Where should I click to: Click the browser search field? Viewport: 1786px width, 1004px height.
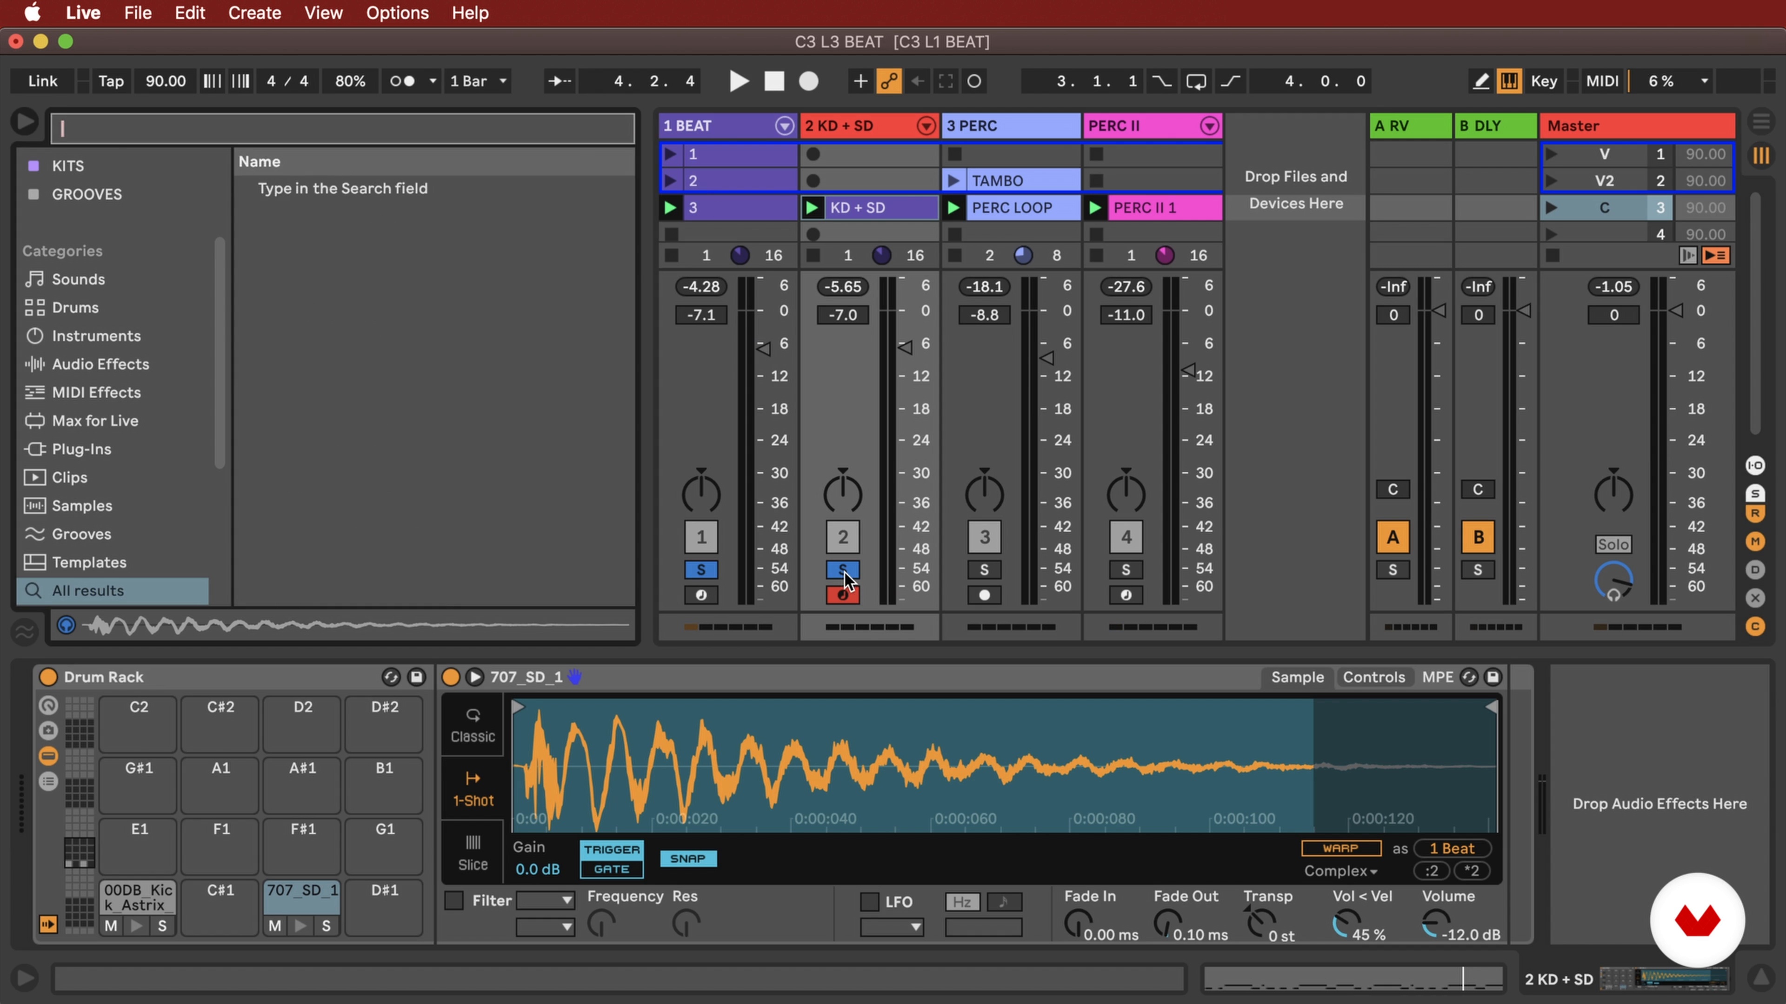point(342,128)
